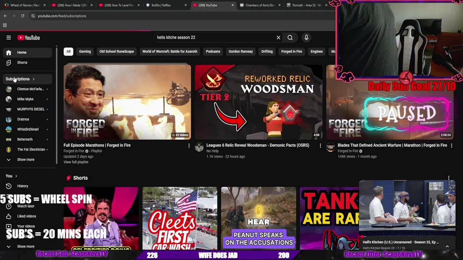Open Shorts shelf options menu
Viewport: 463px width, 260px height.
(449, 178)
